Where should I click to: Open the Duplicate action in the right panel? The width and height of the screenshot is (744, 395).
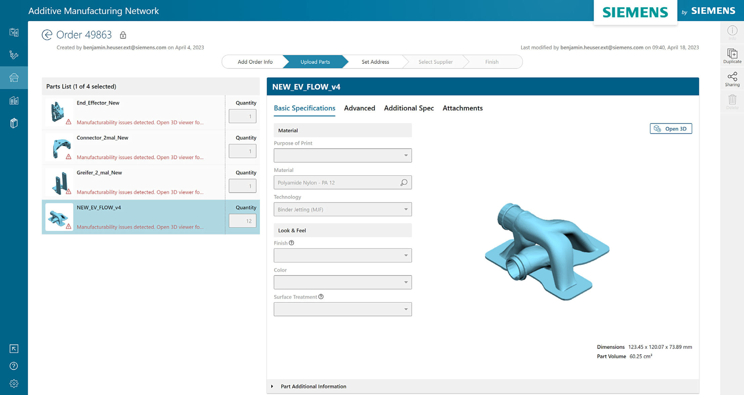click(732, 56)
